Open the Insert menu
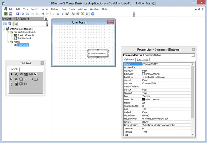This screenshot has width=207, height=143. 34,9
